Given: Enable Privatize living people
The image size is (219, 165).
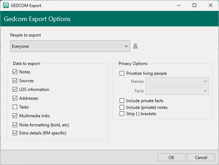Looking at the screenshot, I should 122,73.
